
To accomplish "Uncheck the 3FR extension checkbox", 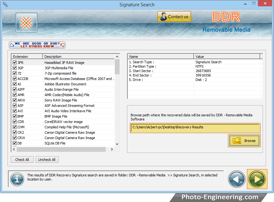I will (15, 62).
